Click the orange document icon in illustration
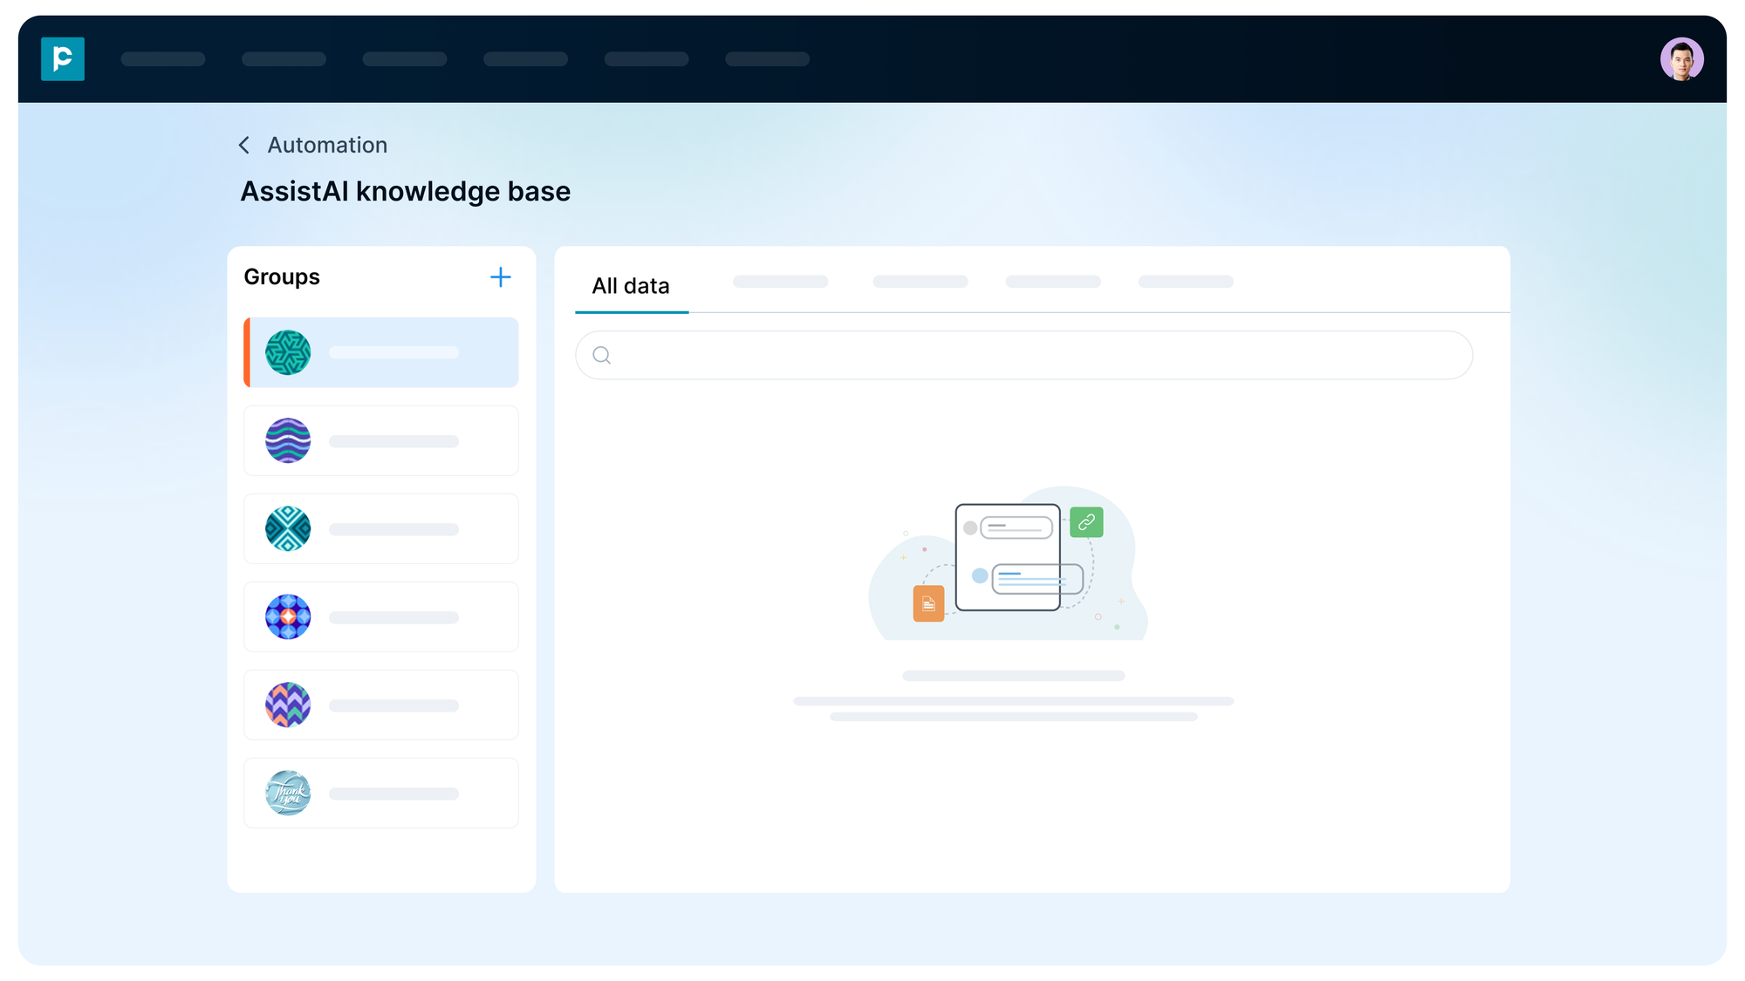The image size is (1745, 981). 928,603
